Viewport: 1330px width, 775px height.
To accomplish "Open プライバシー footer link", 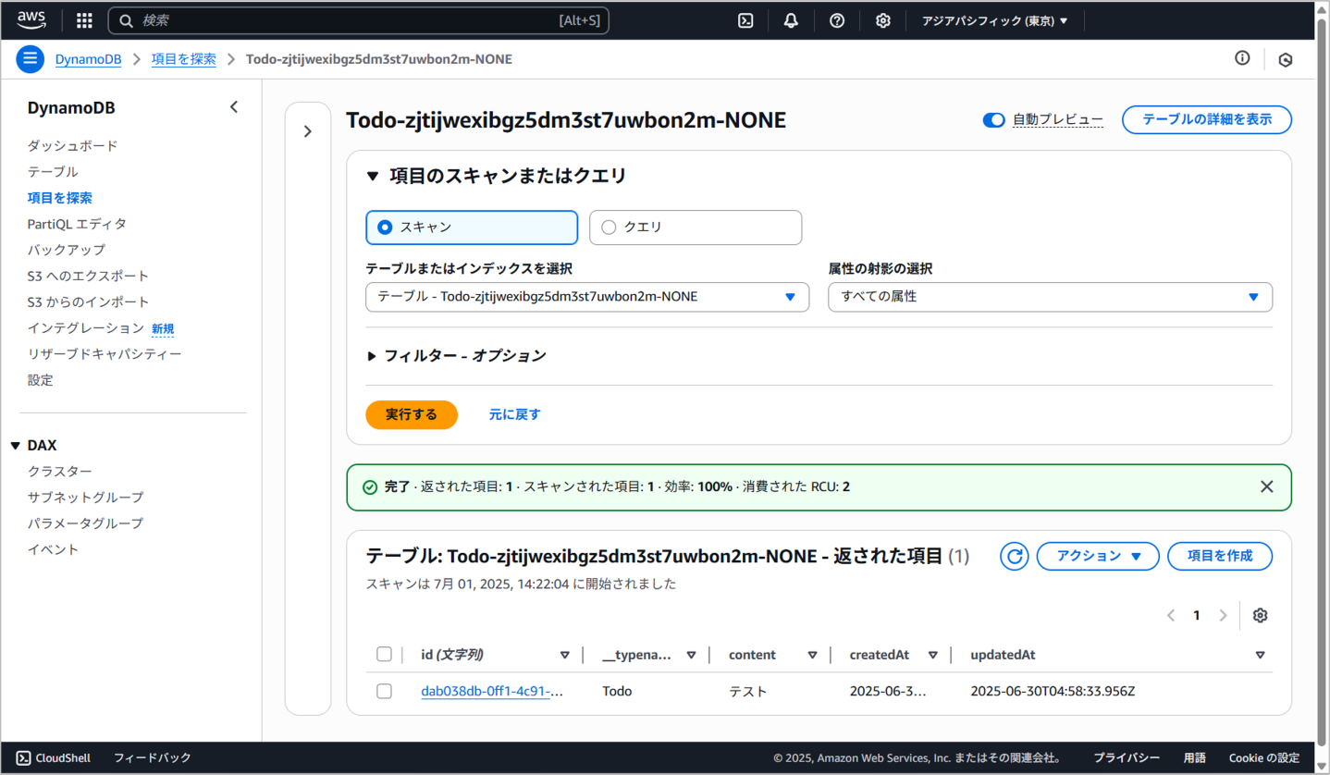I will [1127, 757].
